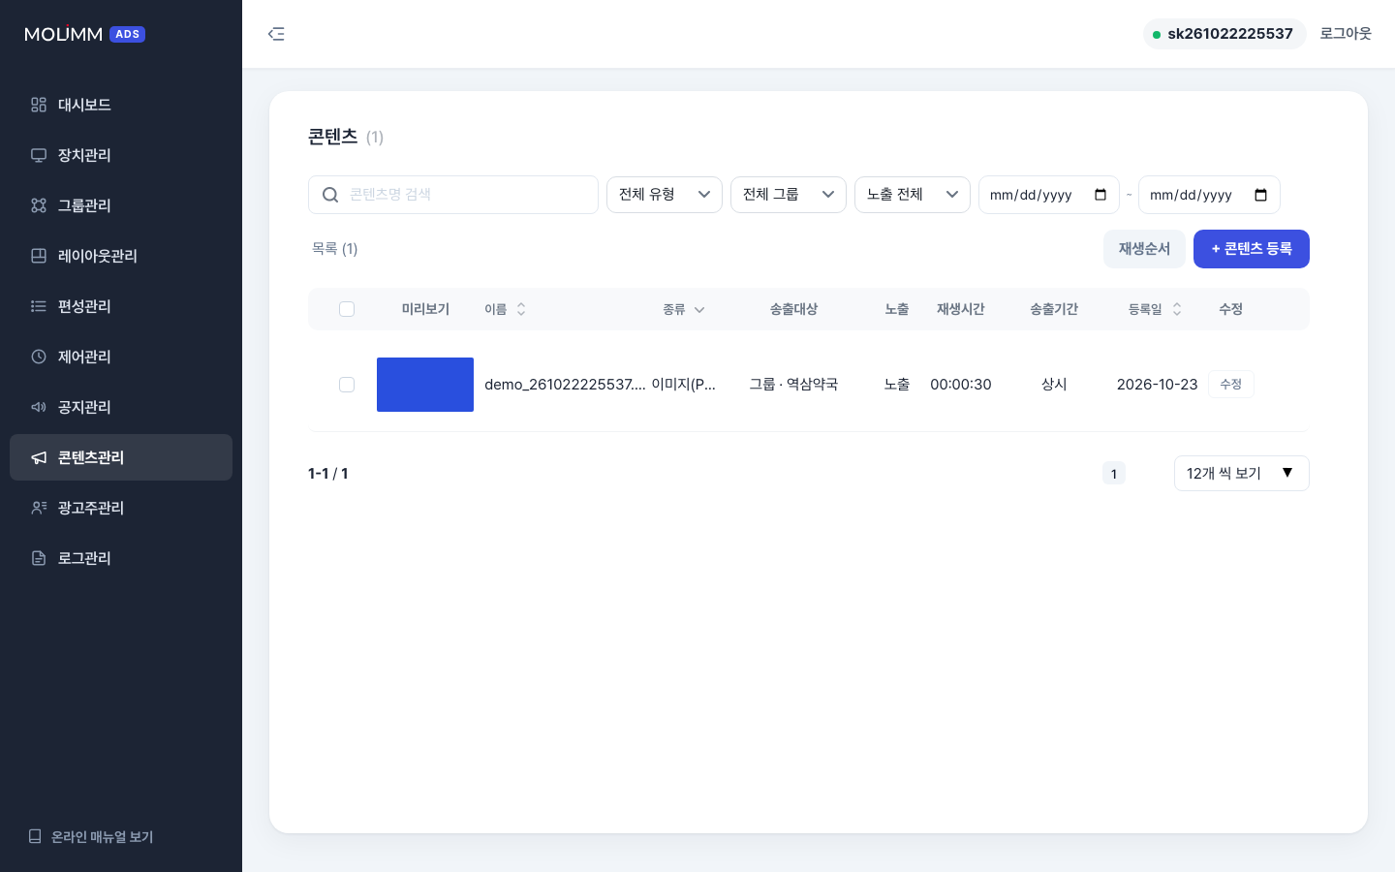The height and width of the screenshot is (872, 1395).
Task: Click the 레이아웃관리 layout icon
Action: (x=39, y=256)
